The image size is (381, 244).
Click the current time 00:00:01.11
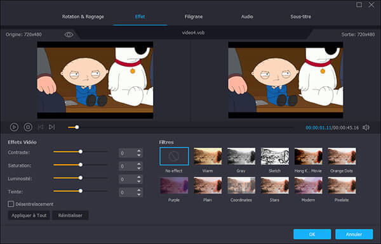[x=318, y=127]
